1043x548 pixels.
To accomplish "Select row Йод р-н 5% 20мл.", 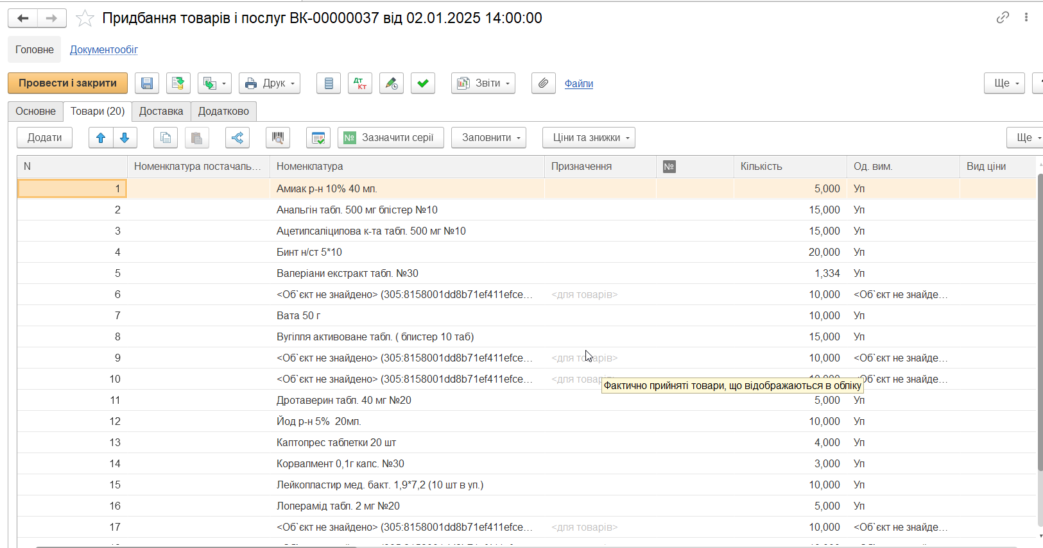I will pyautogui.click(x=526, y=421).
